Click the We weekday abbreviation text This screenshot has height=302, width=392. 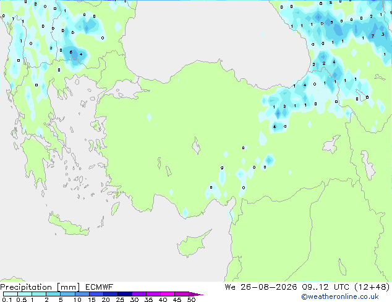[230, 287]
